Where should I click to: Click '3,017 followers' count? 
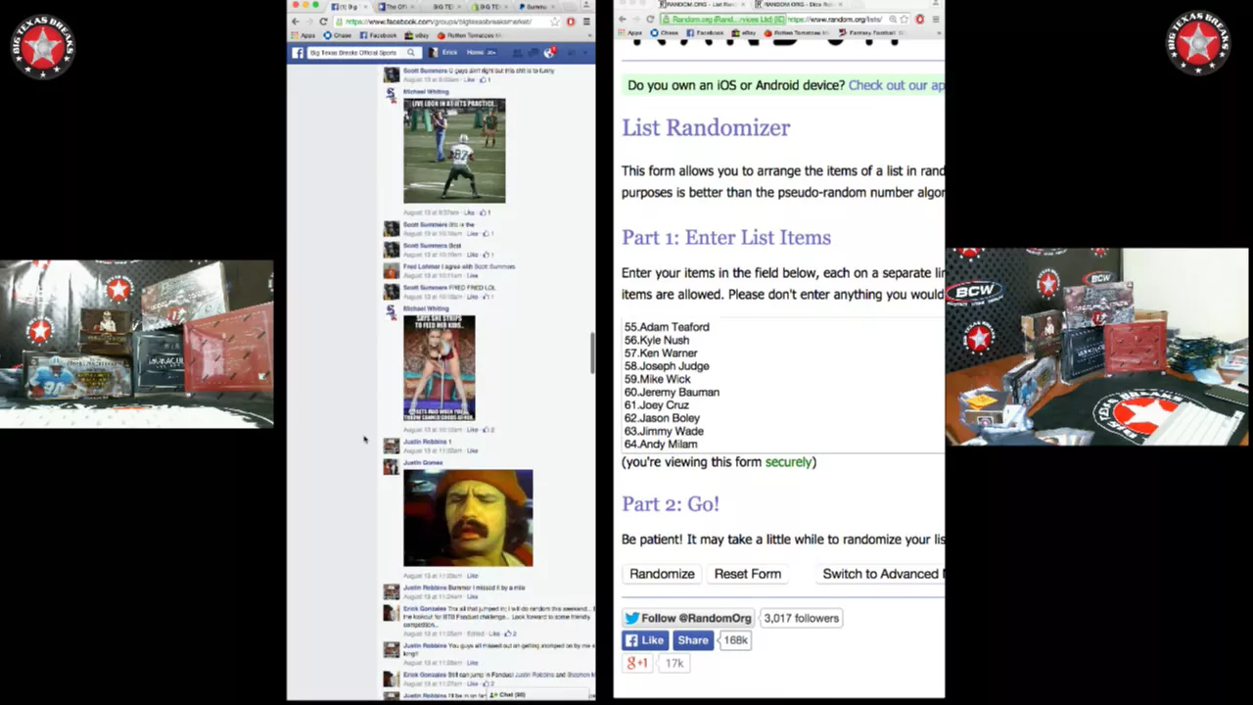[x=802, y=618]
